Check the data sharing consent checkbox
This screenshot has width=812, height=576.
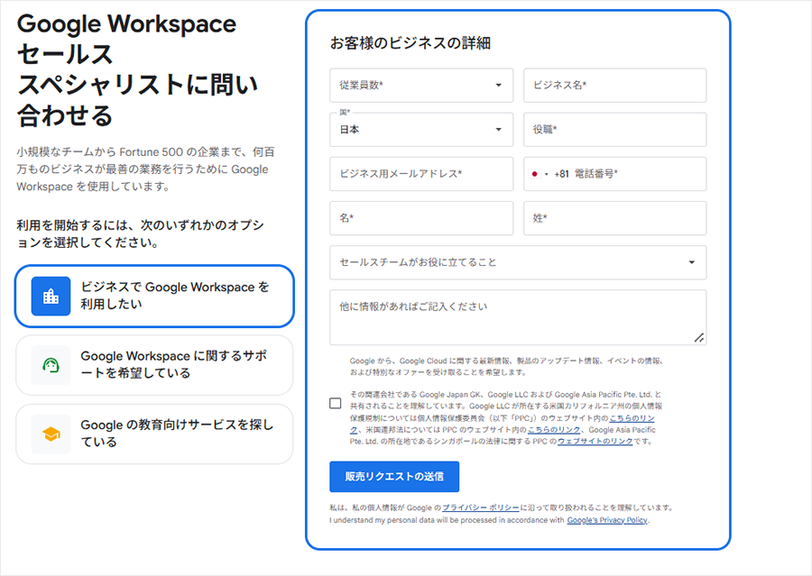pos(336,403)
